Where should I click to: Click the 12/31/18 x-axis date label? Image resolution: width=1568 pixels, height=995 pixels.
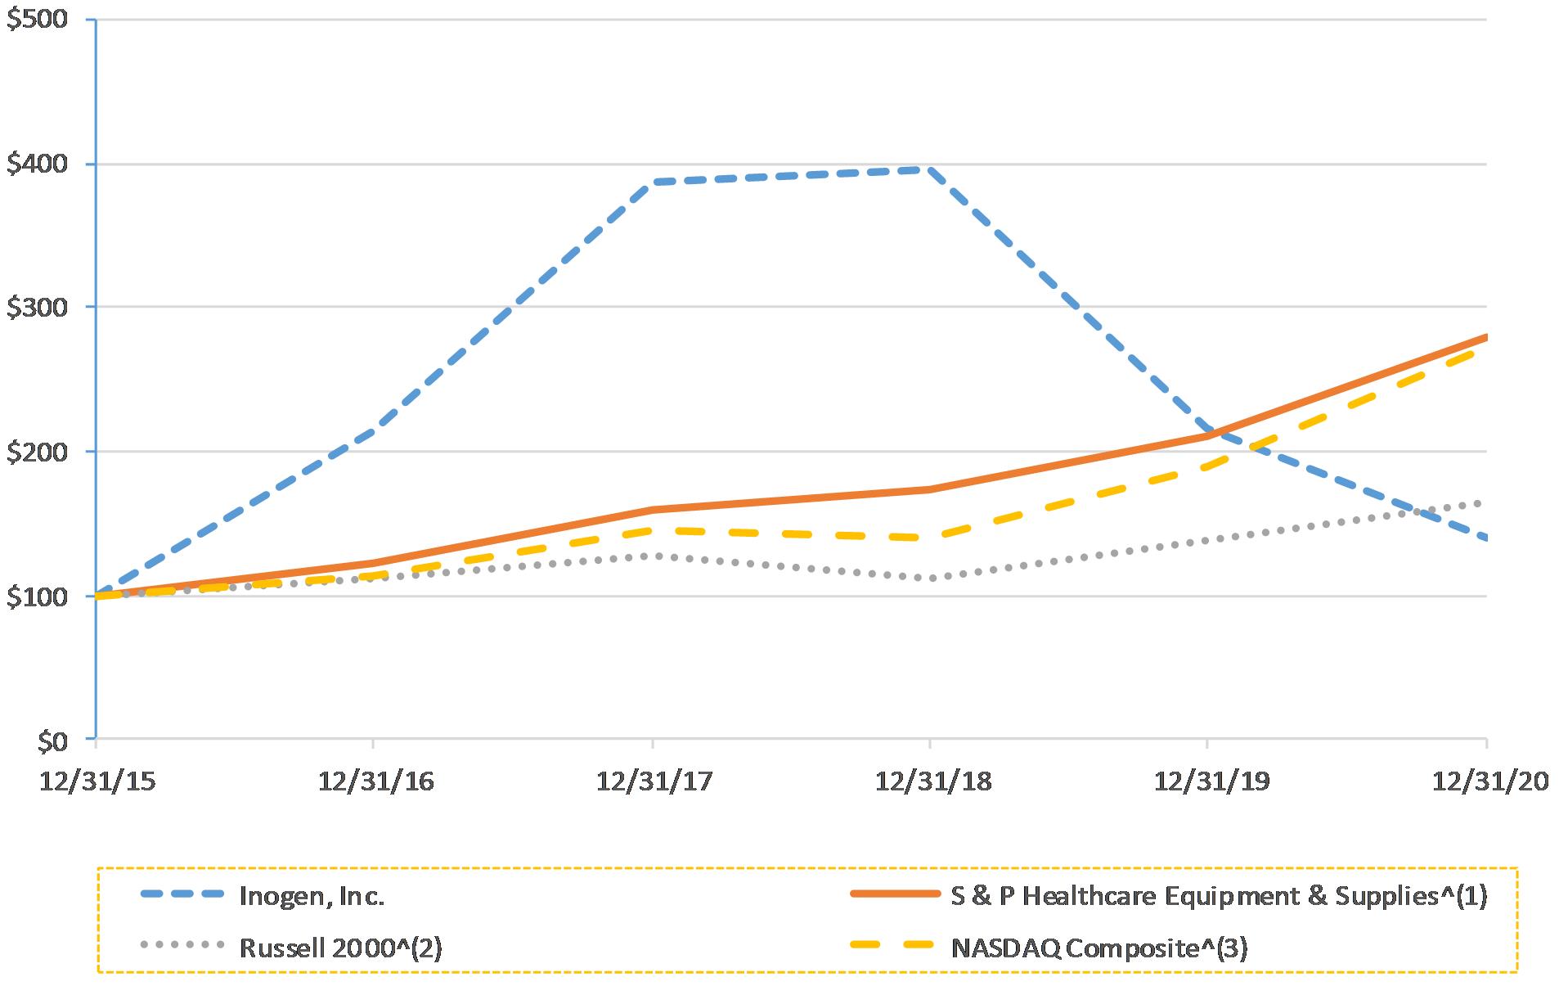click(932, 782)
